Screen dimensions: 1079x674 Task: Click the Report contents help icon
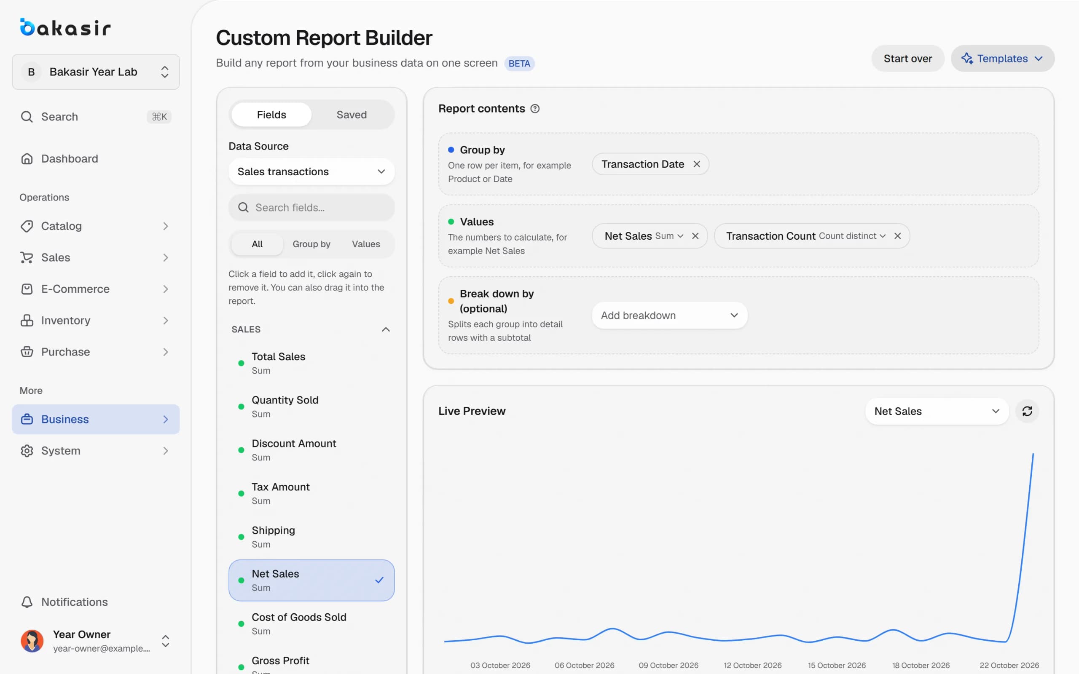(x=535, y=109)
